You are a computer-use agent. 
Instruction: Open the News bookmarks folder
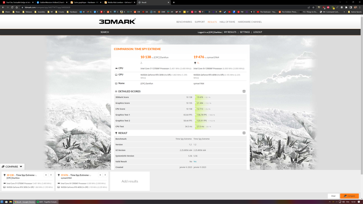16,12
